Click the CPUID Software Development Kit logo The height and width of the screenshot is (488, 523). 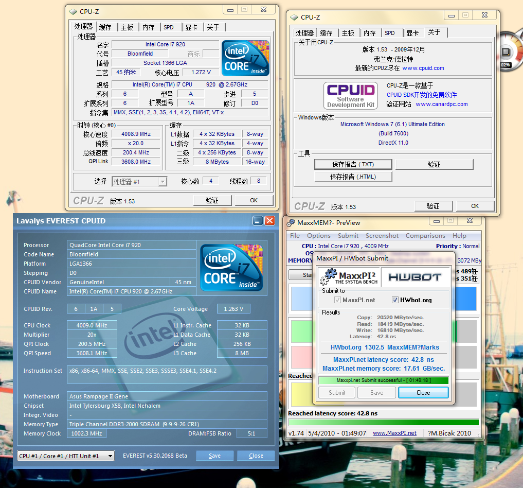click(351, 95)
